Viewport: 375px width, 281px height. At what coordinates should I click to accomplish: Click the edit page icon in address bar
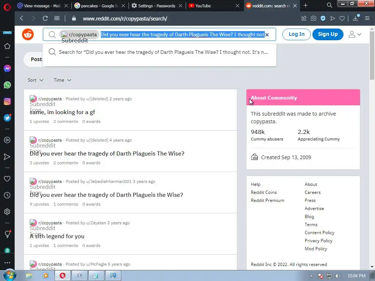tap(304, 18)
